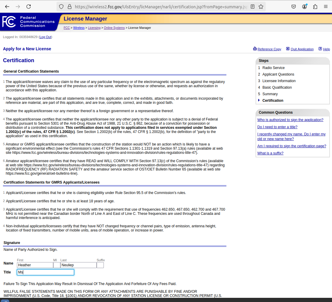Open reader view icon in address bar

click(x=253, y=7)
